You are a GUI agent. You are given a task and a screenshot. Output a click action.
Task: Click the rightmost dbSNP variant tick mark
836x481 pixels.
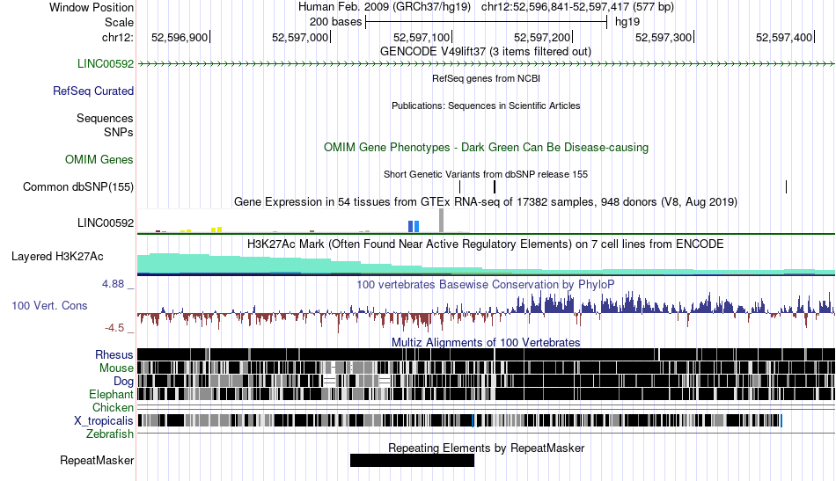(x=786, y=187)
